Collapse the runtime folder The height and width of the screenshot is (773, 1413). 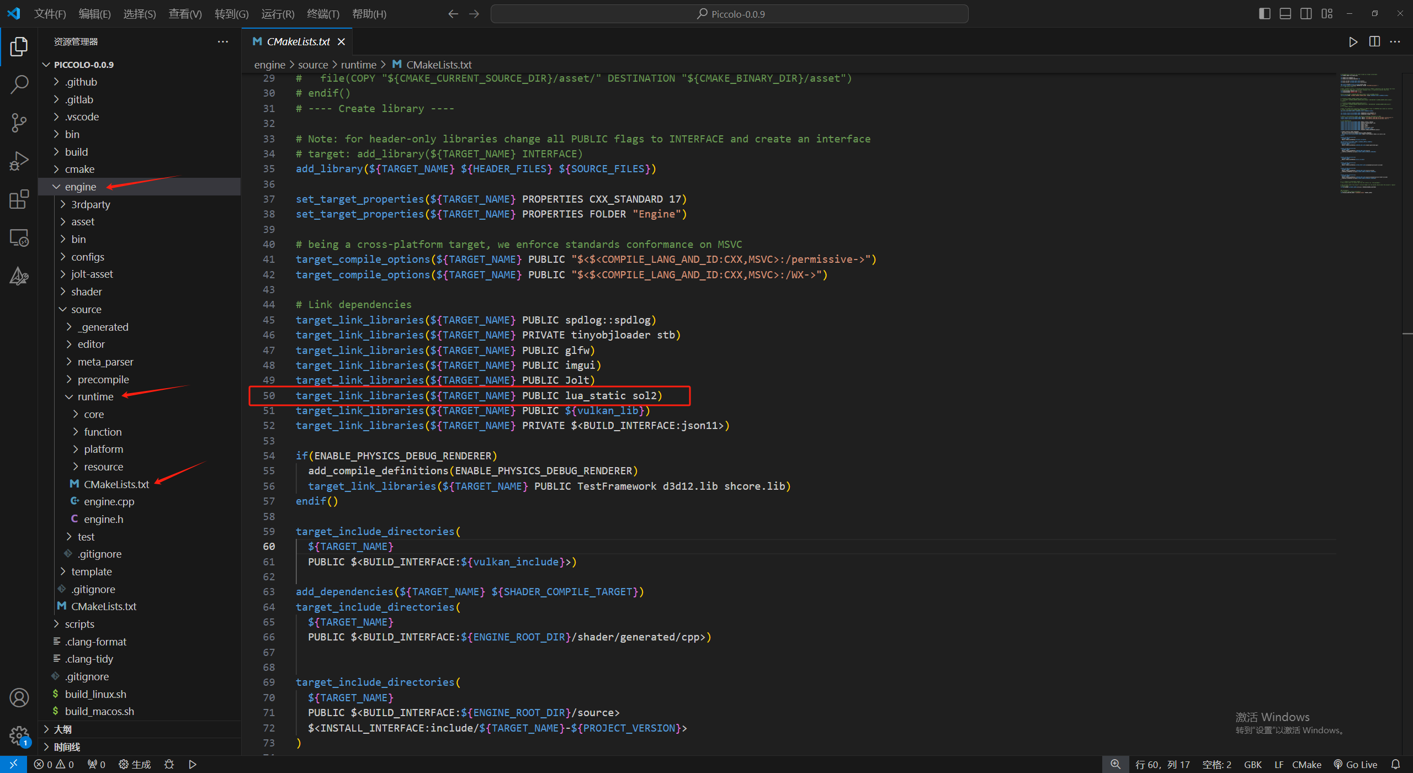[x=95, y=396]
